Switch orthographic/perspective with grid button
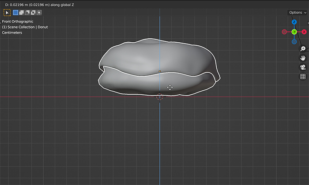This screenshot has width=309, height=185. click(x=303, y=77)
